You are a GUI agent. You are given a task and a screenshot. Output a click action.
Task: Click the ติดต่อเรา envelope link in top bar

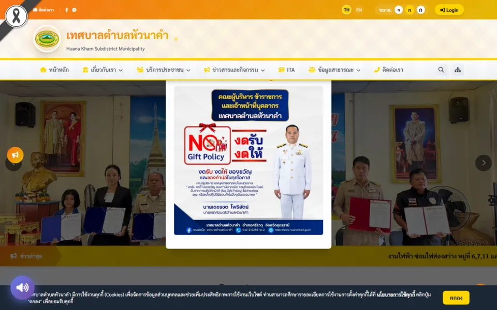pyautogui.click(x=43, y=10)
